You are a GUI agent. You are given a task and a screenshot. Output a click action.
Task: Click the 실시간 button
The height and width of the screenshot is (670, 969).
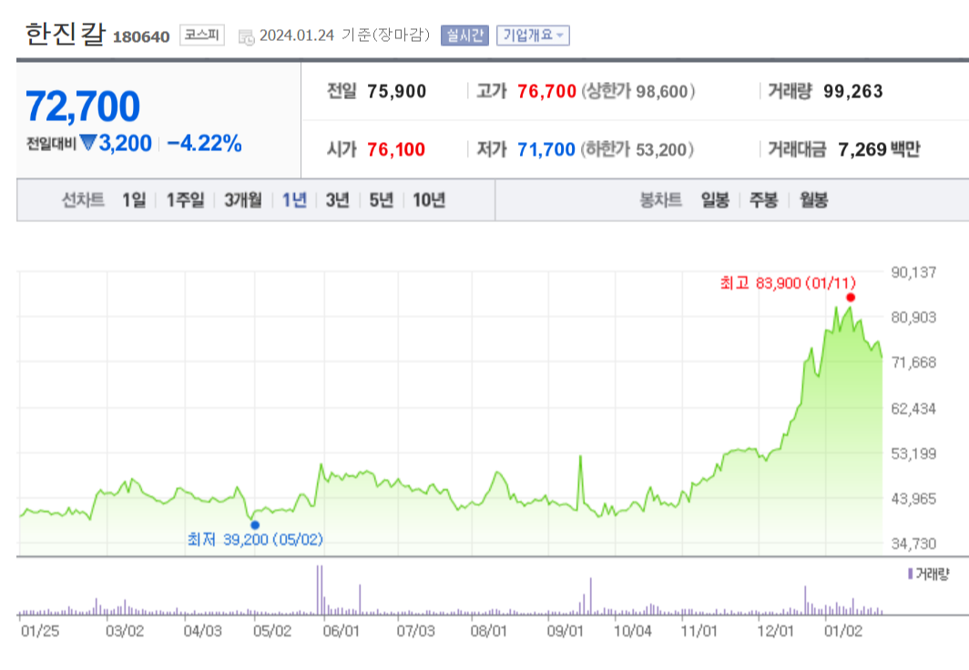pos(464,36)
